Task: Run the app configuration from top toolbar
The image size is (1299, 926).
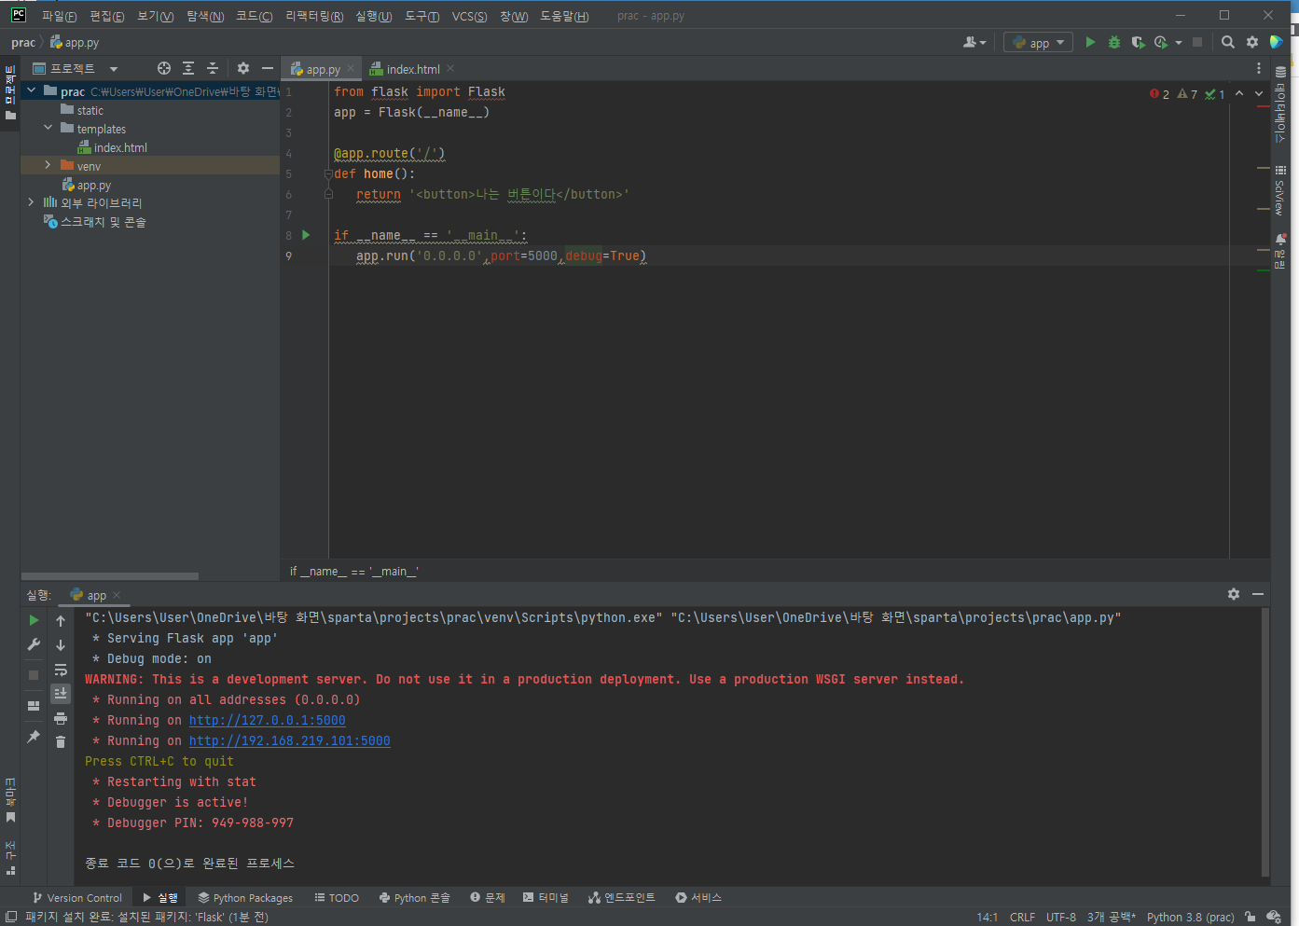Action: click(x=1090, y=42)
